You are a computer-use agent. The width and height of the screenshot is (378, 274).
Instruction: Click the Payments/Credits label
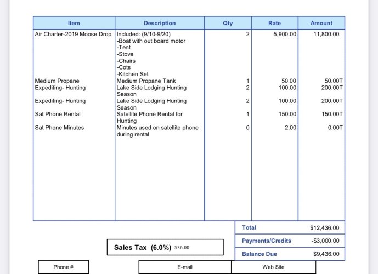coord(266,241)
